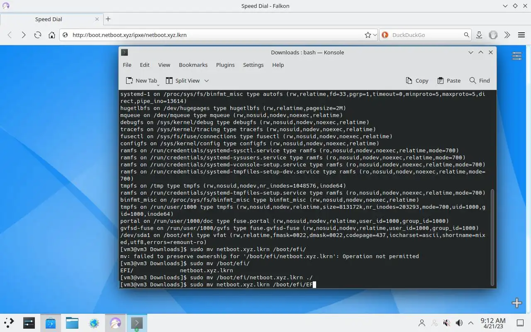Screen dimensions: 531x332
Task: Go back in Falkon browser
Action: click(10, 35)
